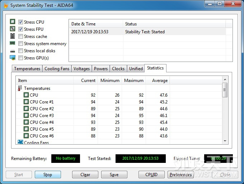This screenshot has height=184, width=244.
Task: Enable the Stress cache checkbox
Action: [x=20, y=36]
